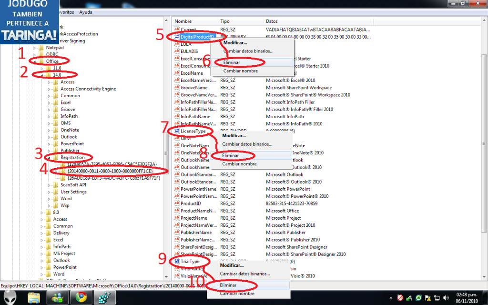Click the OneNote key folder icon
This screenshot has height=305, width=488.
point(55,130)
